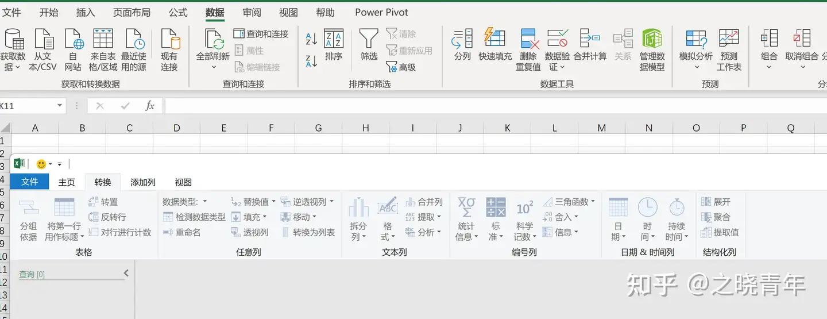Click 反转行 (Reverse Rows) button

pos(107,217)
